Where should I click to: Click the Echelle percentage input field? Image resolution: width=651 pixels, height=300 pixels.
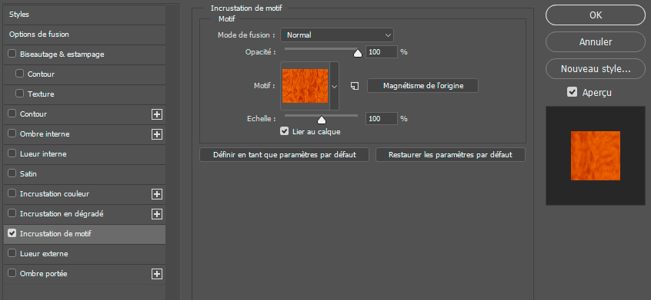pos(381,119)
